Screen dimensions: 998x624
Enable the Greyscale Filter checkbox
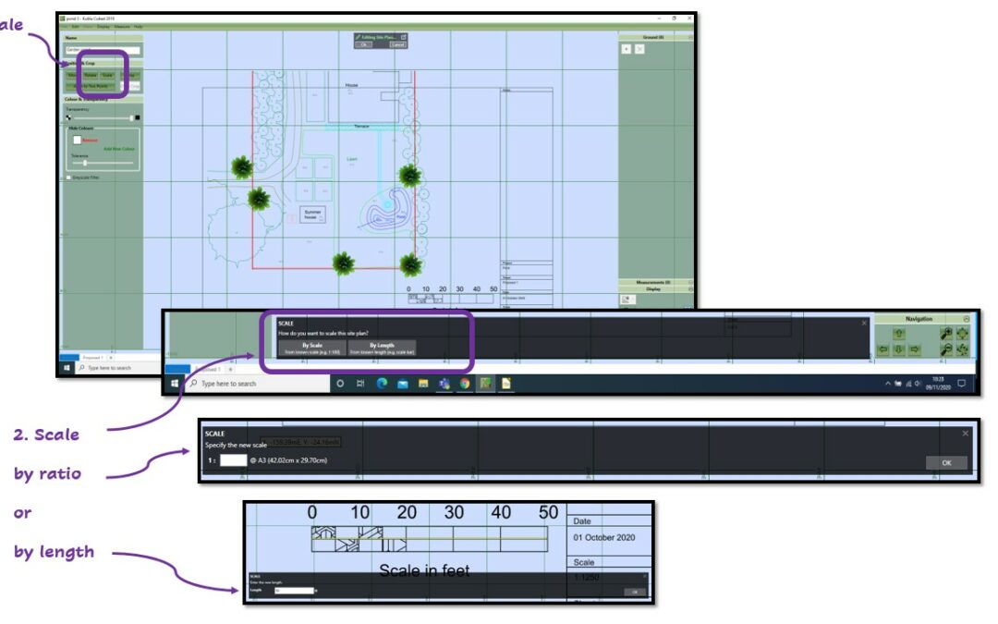(68, 177)
